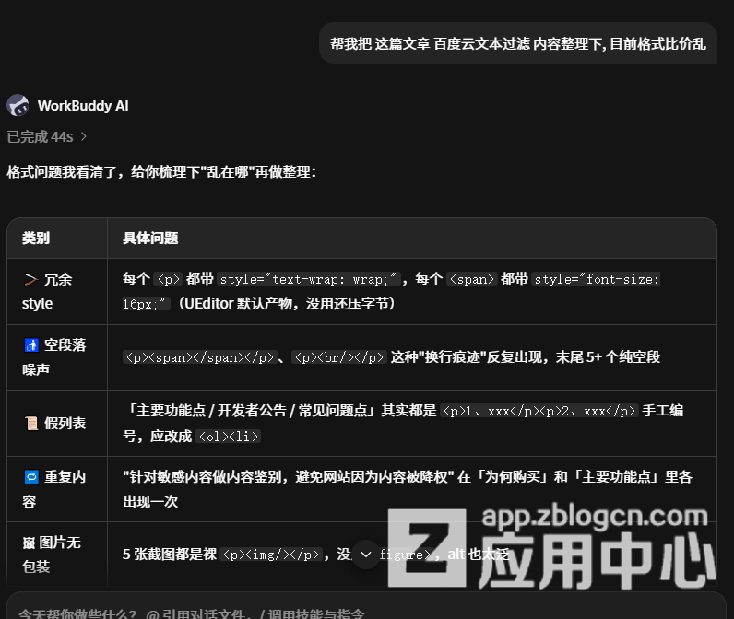
Task: Click the UEditor 默认产物 description text
Action: [287, 303]
